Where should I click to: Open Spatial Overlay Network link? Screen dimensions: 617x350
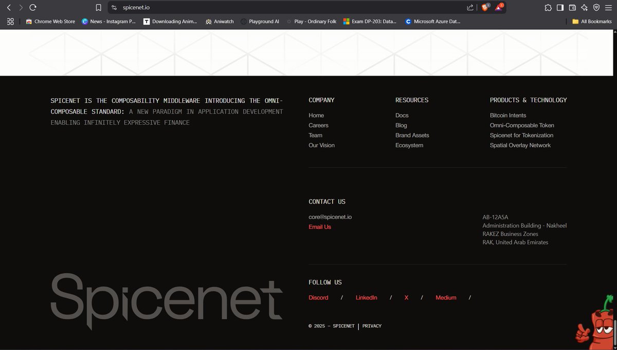520,145
